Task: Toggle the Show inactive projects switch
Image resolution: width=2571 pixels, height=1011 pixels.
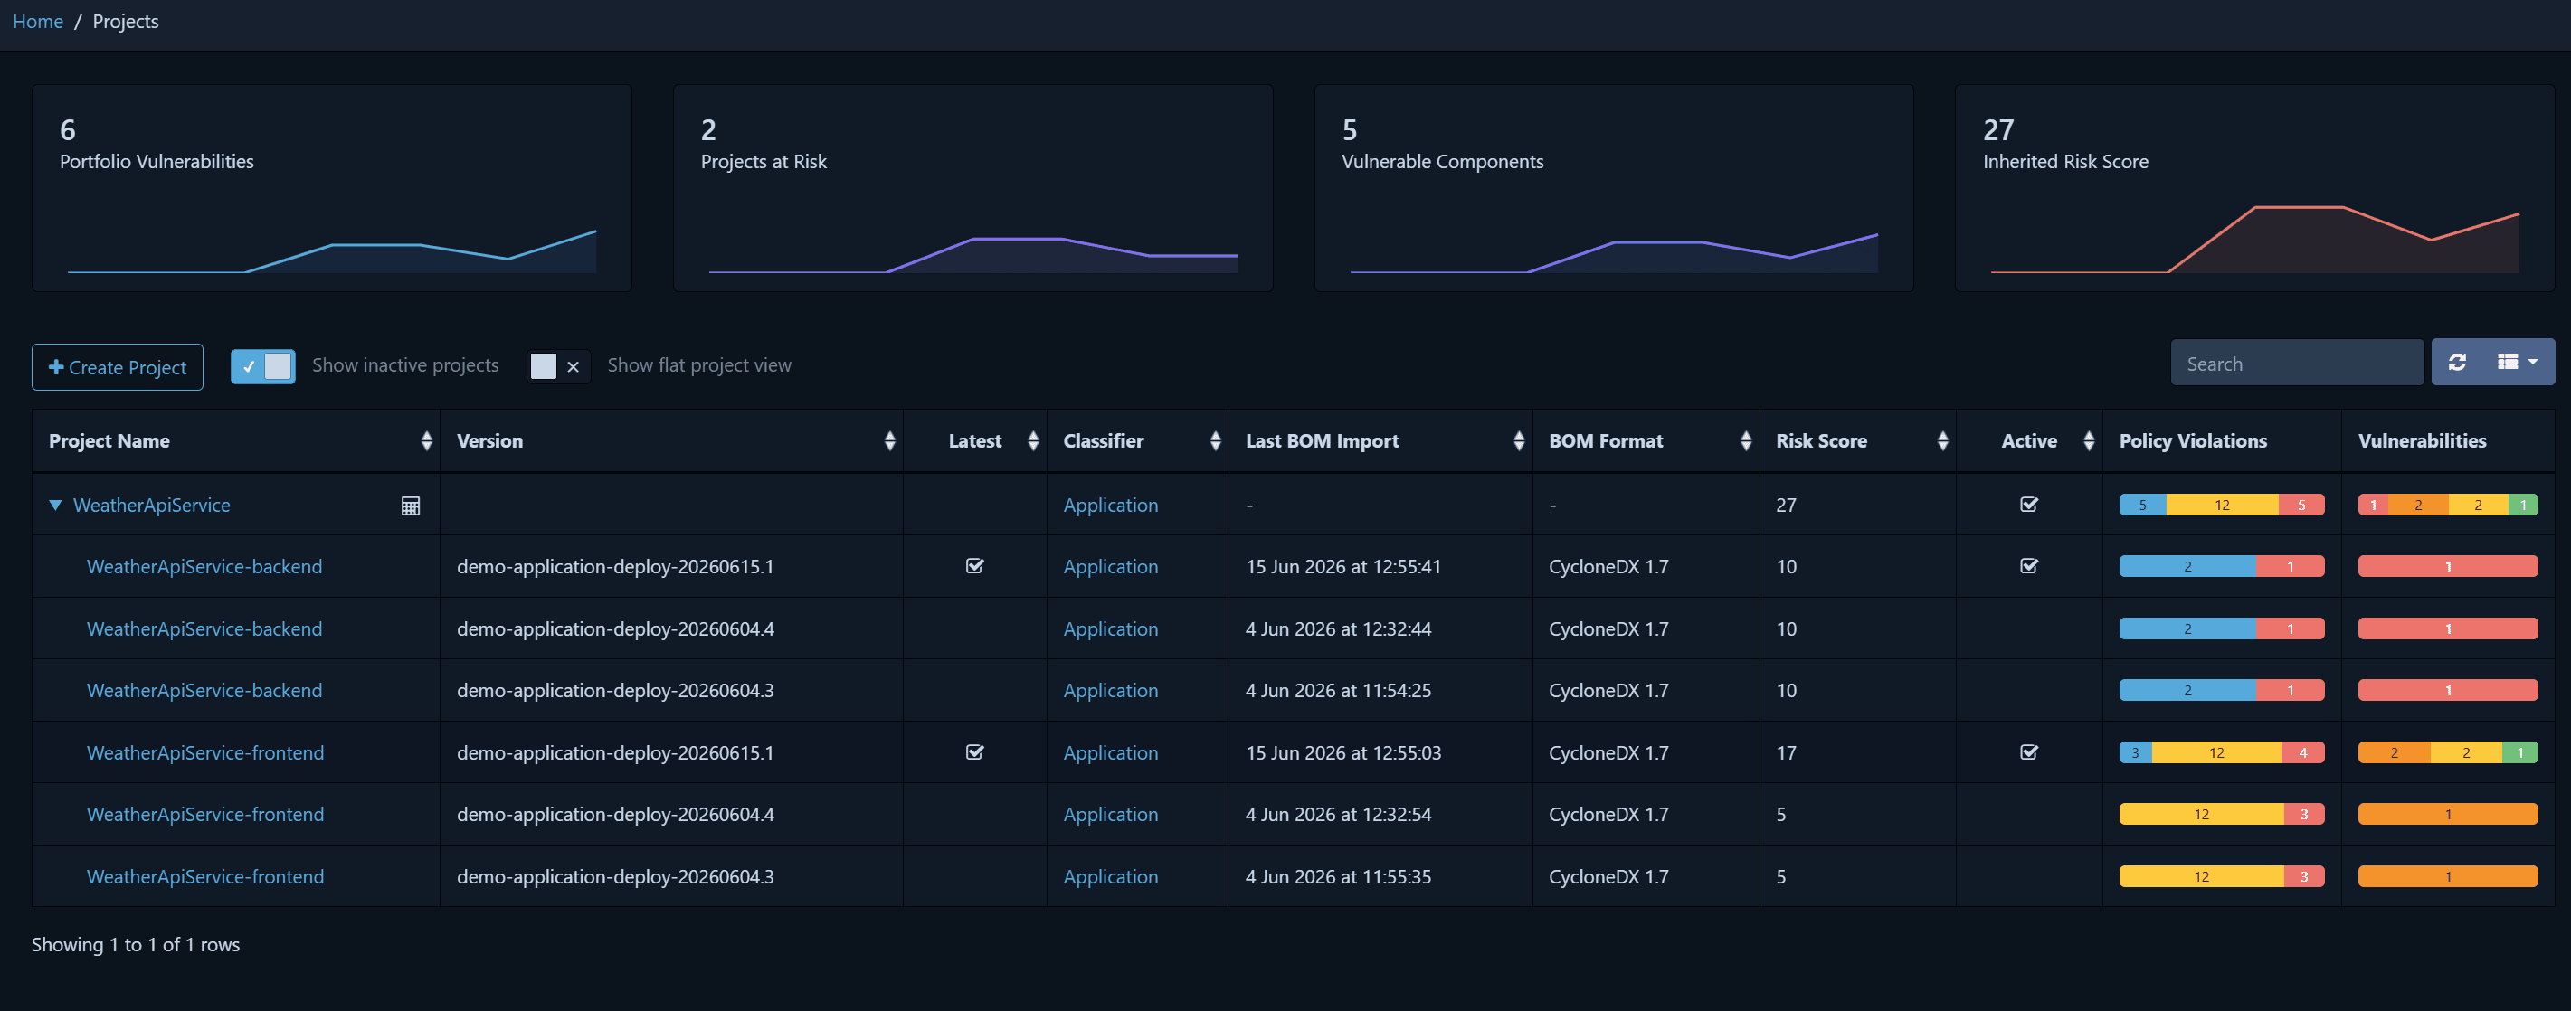Action: pos(262,366)
